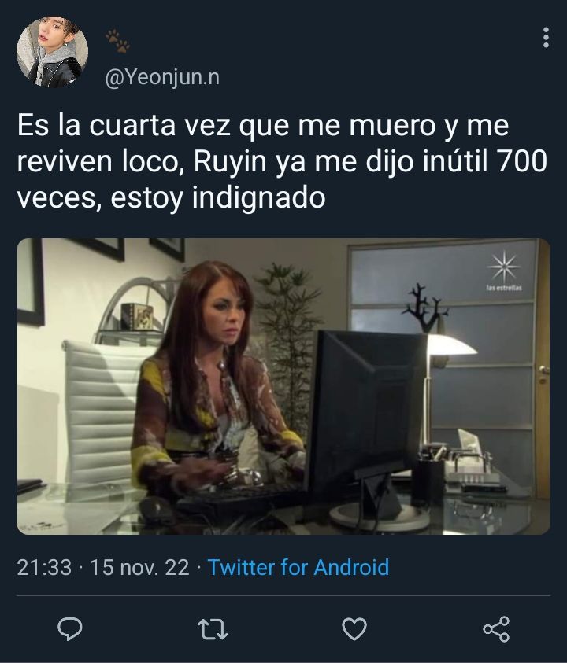Click the word 'indignado' in the tweet
567x663 pixels.
(258, 198)
